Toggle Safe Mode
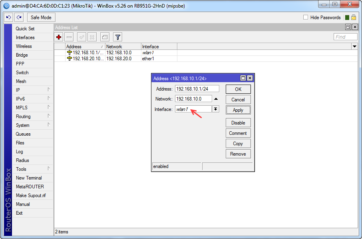This screenshot has height=239, width=362. (x=41, y=17)
